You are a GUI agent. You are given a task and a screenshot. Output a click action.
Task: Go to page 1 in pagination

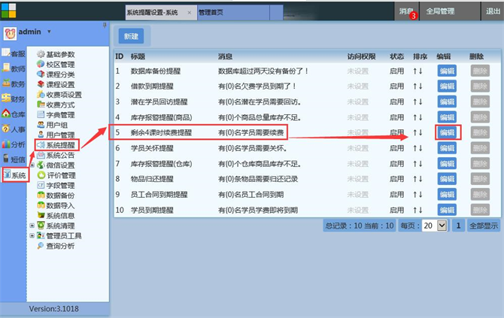click(x=458, y=226)
